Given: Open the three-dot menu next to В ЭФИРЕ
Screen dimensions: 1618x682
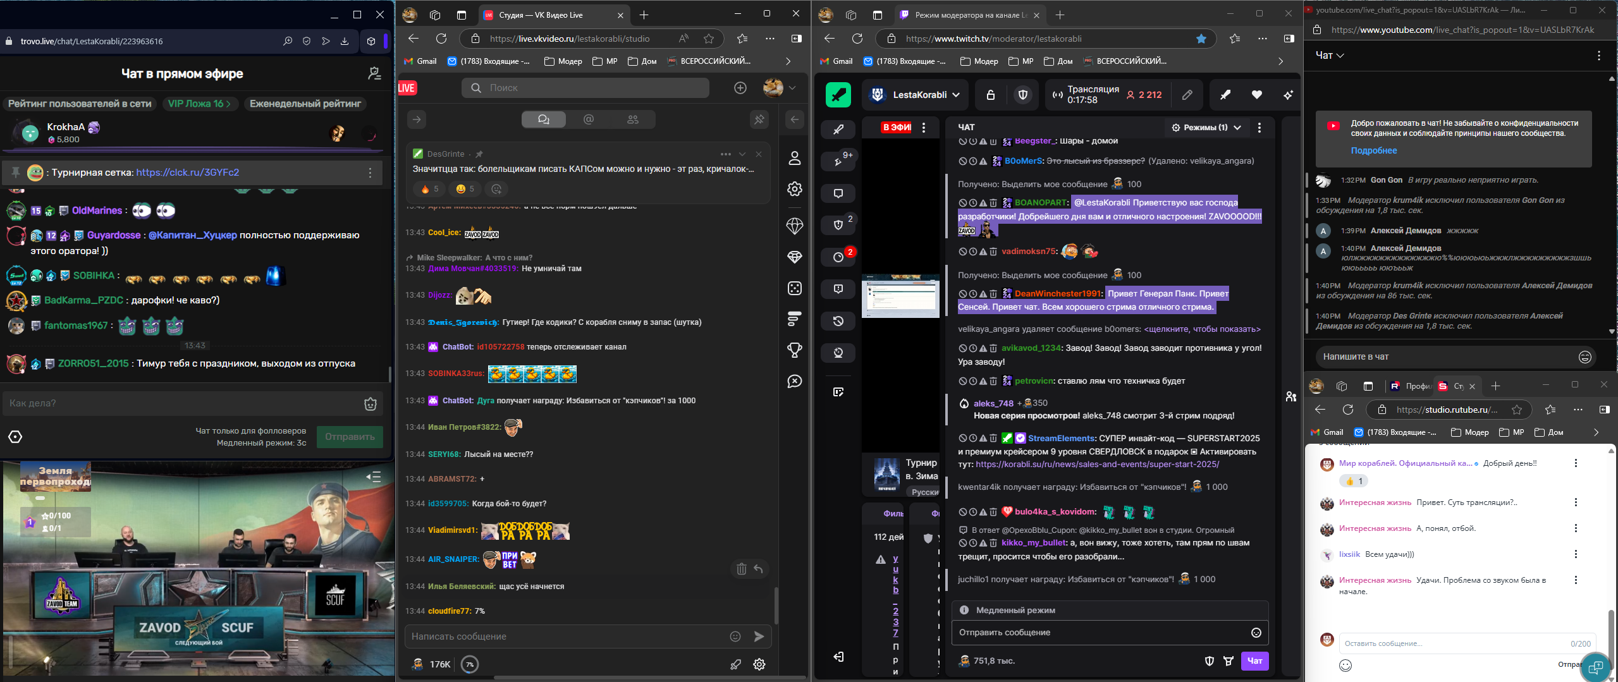Looking at the screenshot, I should click(924, 127).
